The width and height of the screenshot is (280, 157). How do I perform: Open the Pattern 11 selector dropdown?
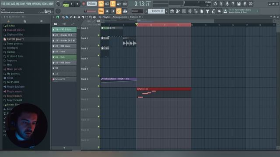[x=157, y=11]
